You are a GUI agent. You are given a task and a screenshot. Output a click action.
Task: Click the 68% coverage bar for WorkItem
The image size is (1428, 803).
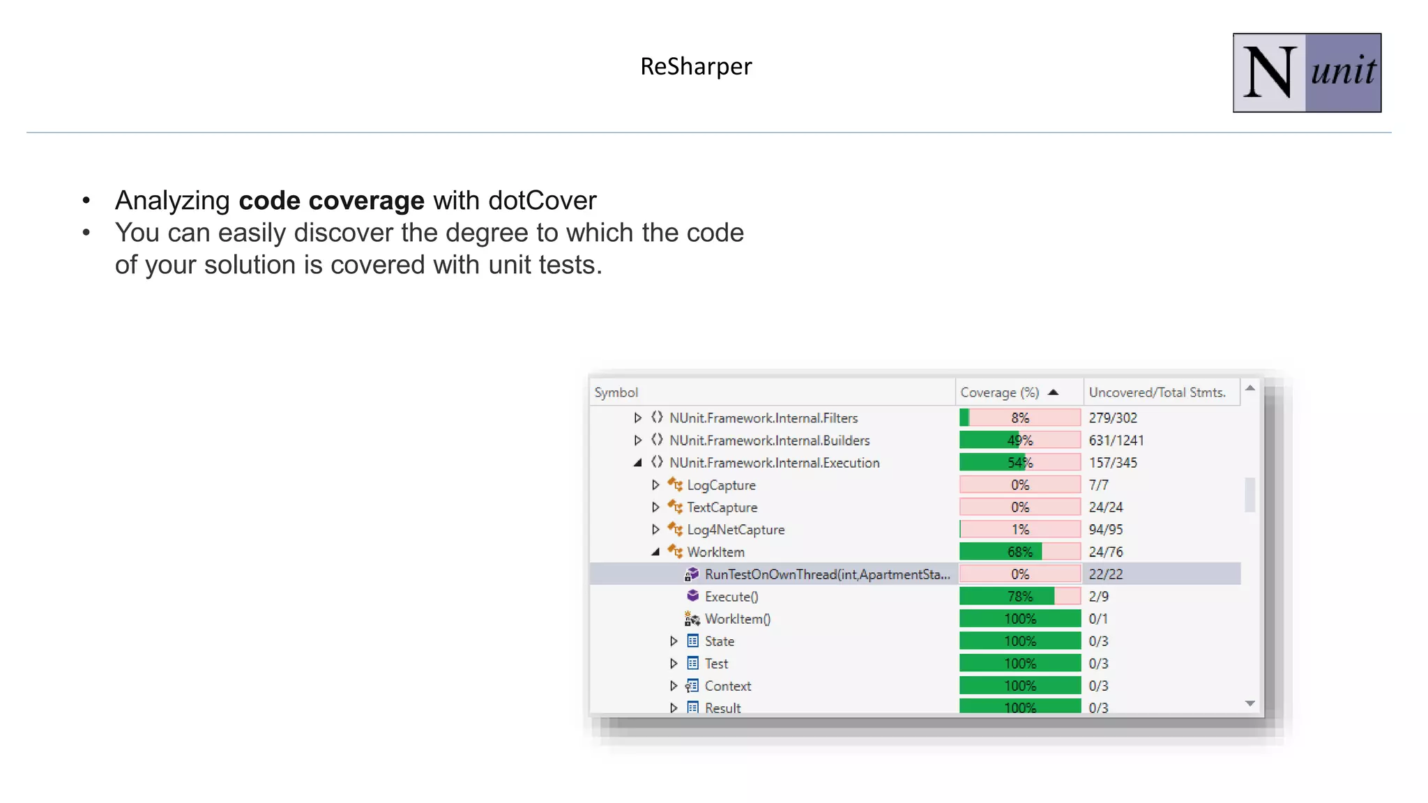(1020, 551)
